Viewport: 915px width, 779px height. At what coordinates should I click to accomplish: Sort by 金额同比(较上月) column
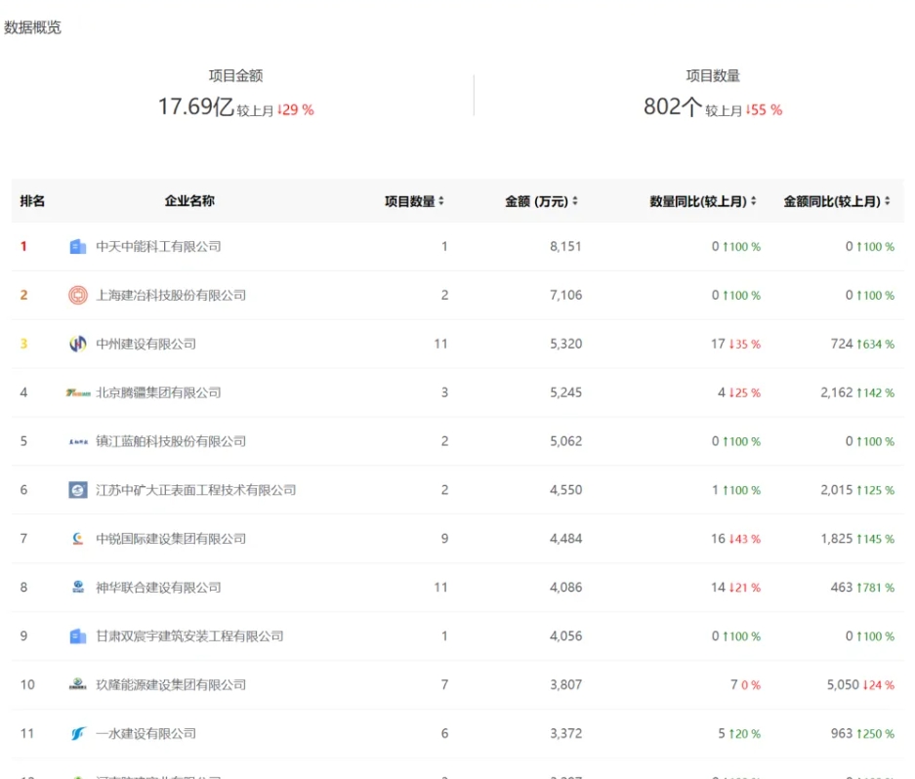pyautogui.click(x=837, y=202)
